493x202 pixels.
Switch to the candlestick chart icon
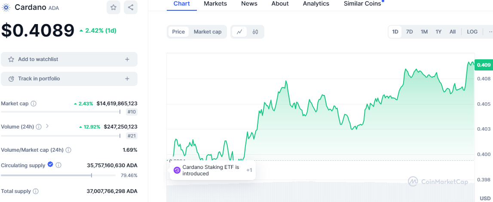(255, 32)
